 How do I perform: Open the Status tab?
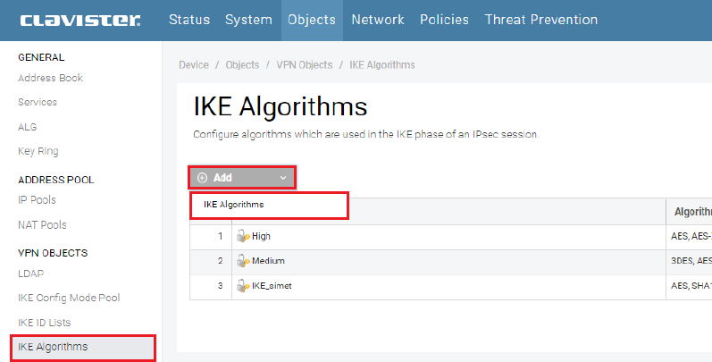click(189, 20)
